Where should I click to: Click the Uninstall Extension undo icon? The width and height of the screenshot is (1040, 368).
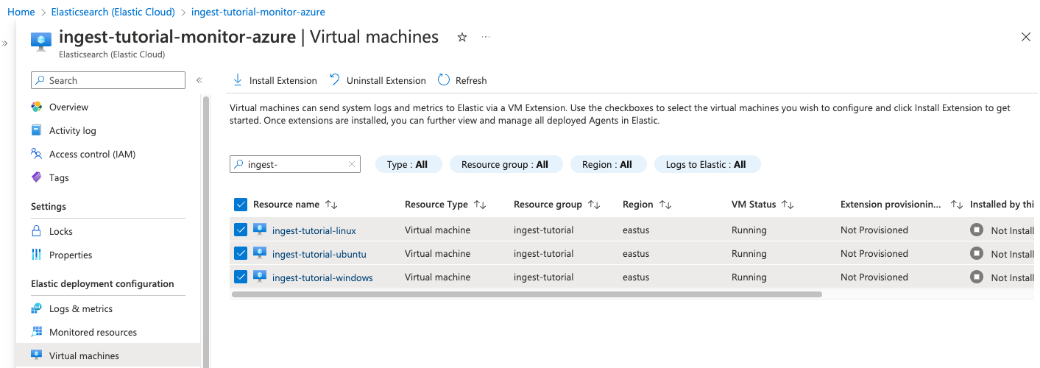[x=335, y=80]
